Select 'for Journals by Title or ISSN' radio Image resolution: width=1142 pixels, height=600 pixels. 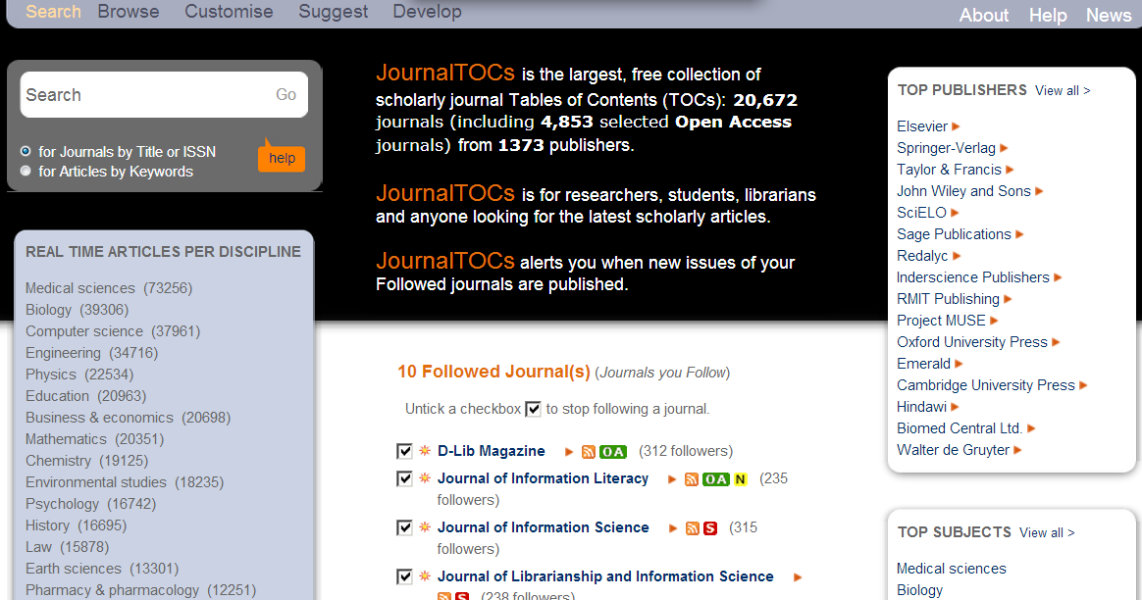click(26, 151)
